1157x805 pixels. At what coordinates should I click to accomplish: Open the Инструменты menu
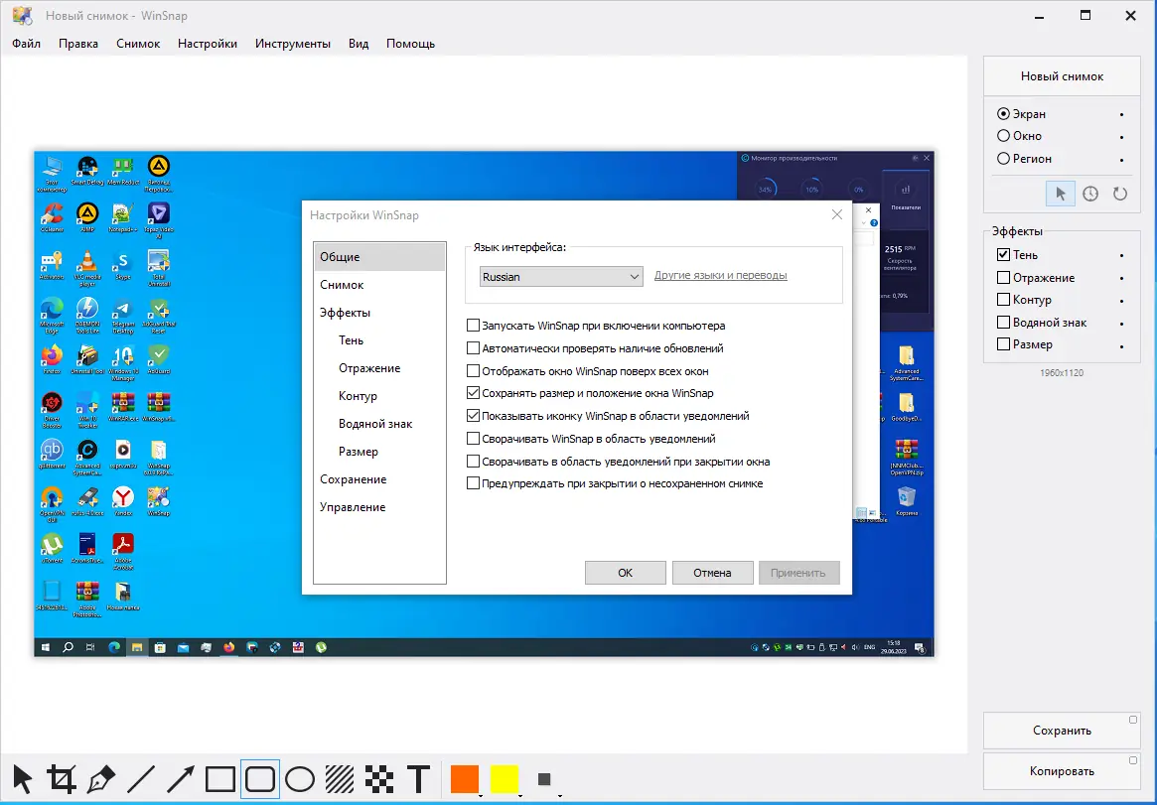[293, 44]
